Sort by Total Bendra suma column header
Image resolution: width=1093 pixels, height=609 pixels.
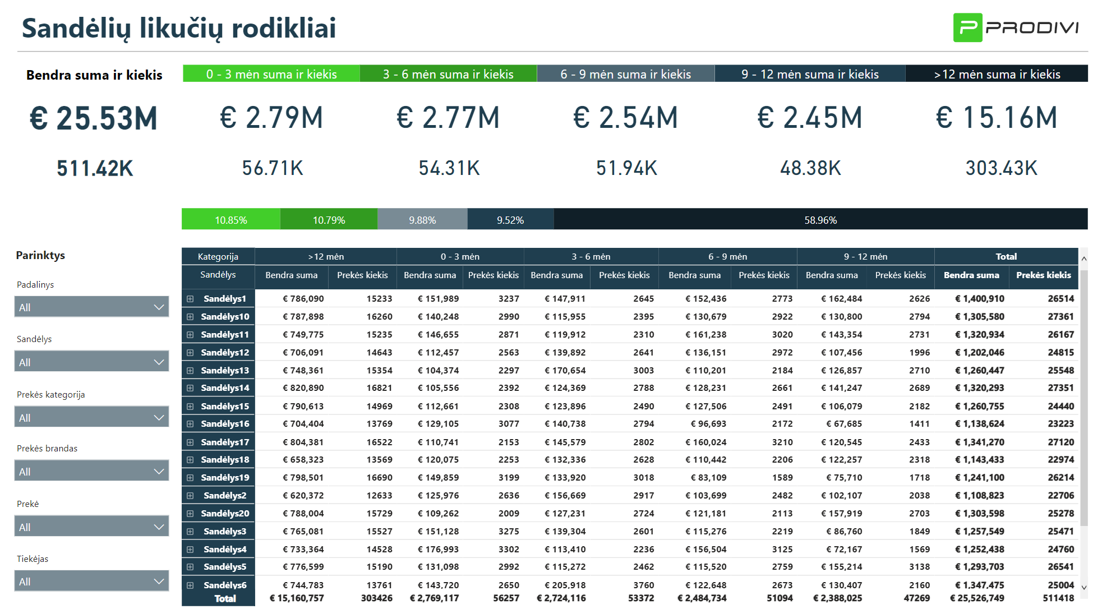point(971,275)
